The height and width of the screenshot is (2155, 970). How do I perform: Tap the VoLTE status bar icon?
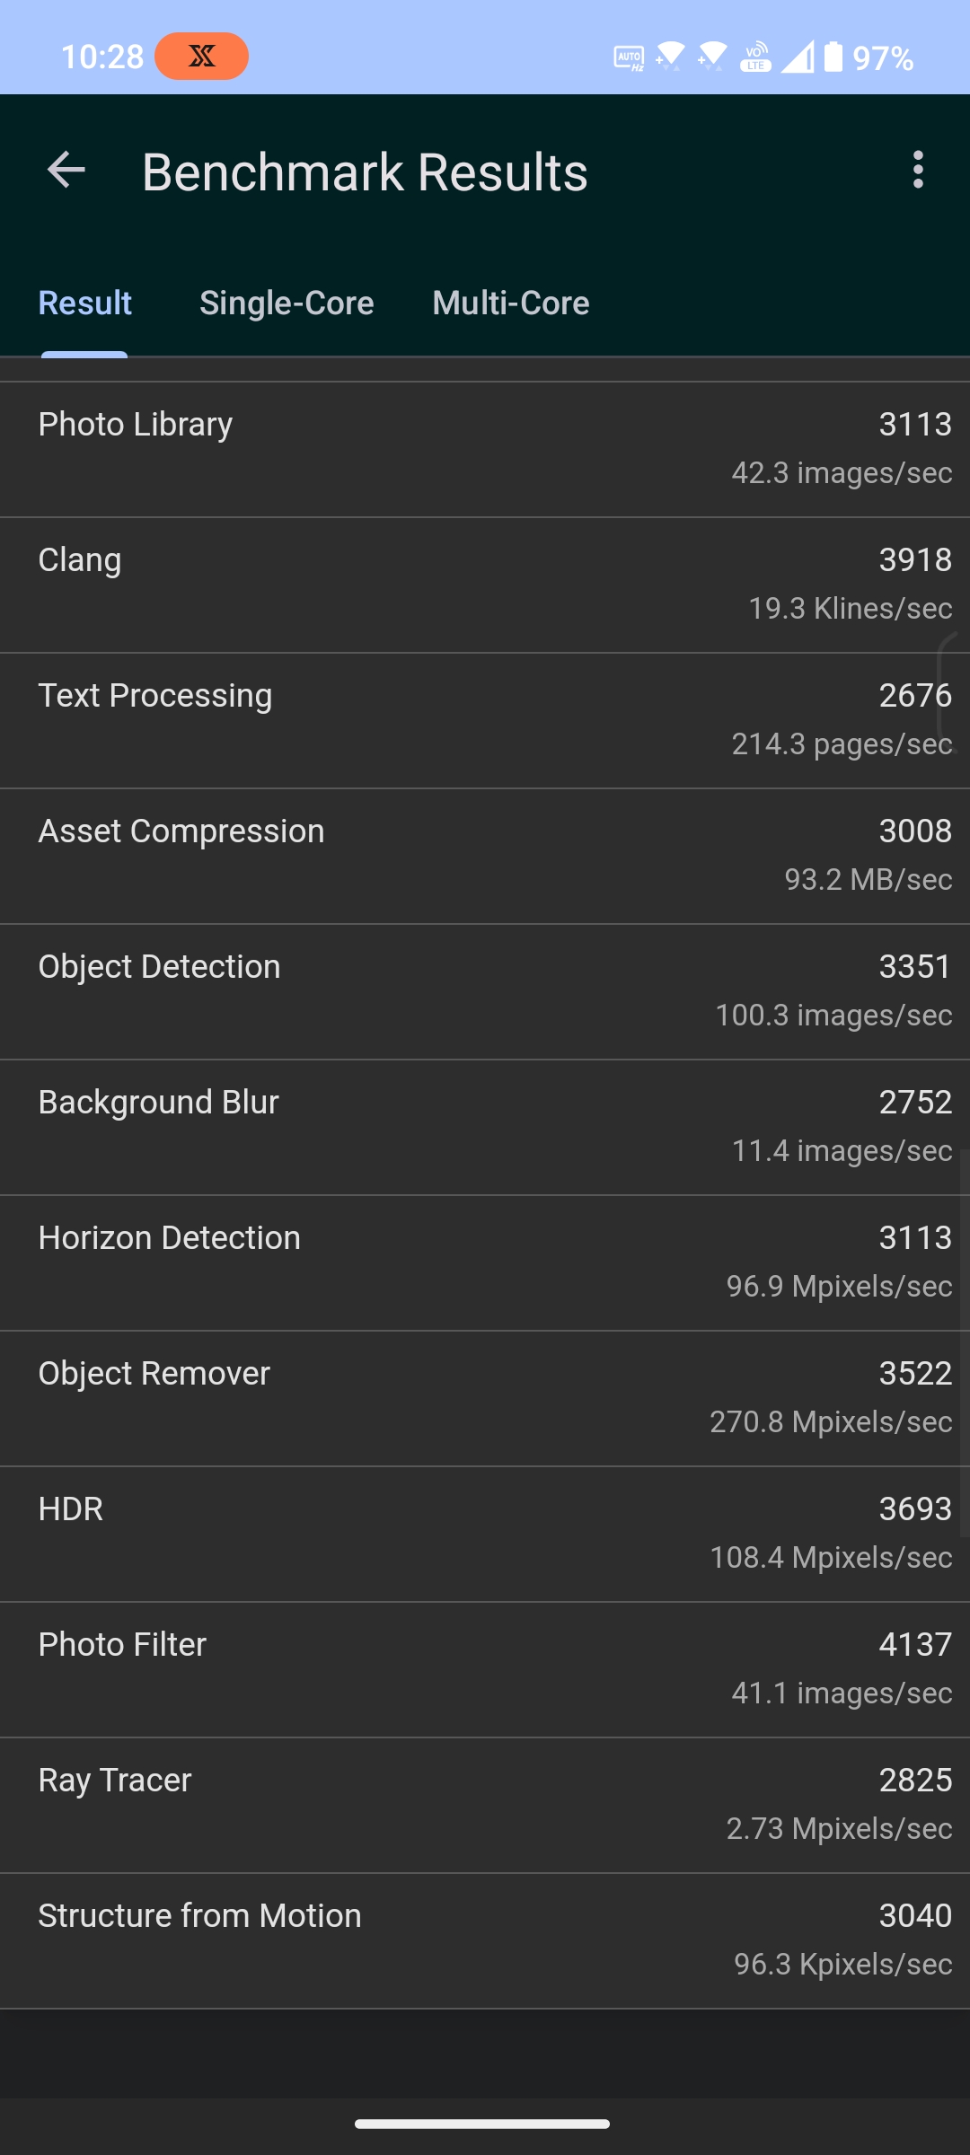click(x=755, y=57)
